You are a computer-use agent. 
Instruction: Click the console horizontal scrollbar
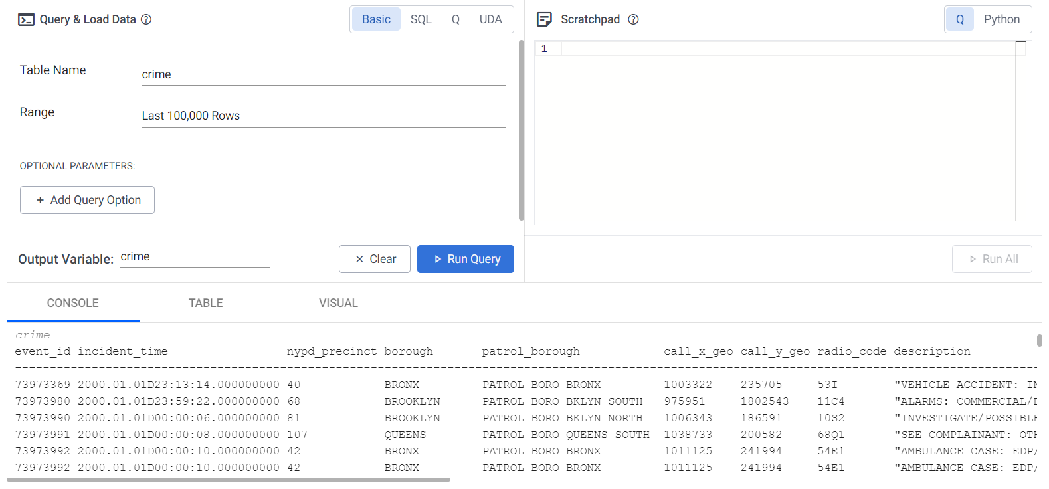click(x=229, y=479)
